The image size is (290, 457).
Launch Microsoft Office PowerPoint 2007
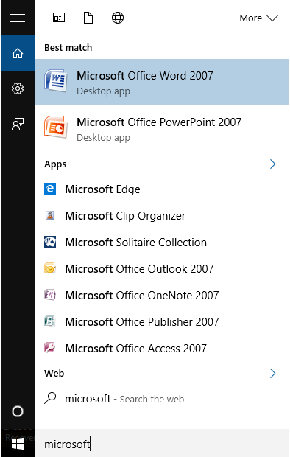[x=162, y=129]
